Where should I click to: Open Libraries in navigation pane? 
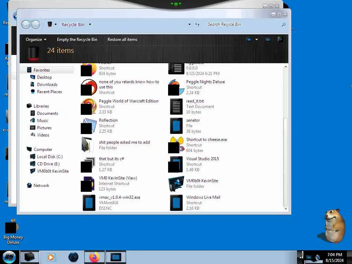coord(41,106)
